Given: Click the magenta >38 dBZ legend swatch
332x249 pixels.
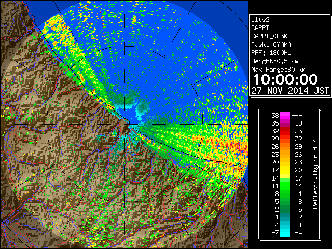Looking at the screenshot, I should coord(285,115).
